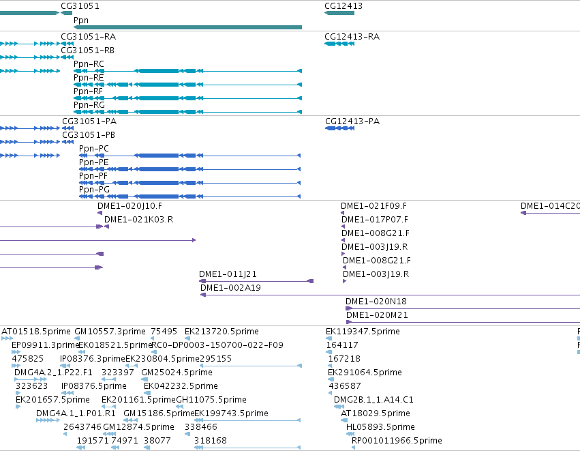580x451 pixels.
Task: Click the DMG4A.2_1.P22.F1 label
Action: click(x=53, y=373)
